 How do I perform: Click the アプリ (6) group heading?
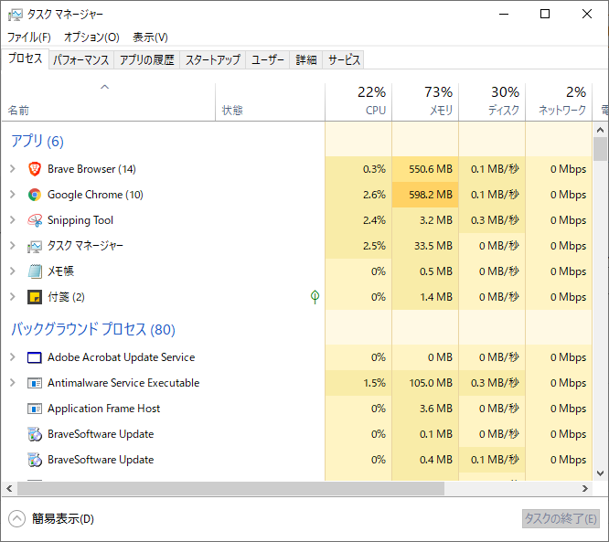tap(37, 141)
